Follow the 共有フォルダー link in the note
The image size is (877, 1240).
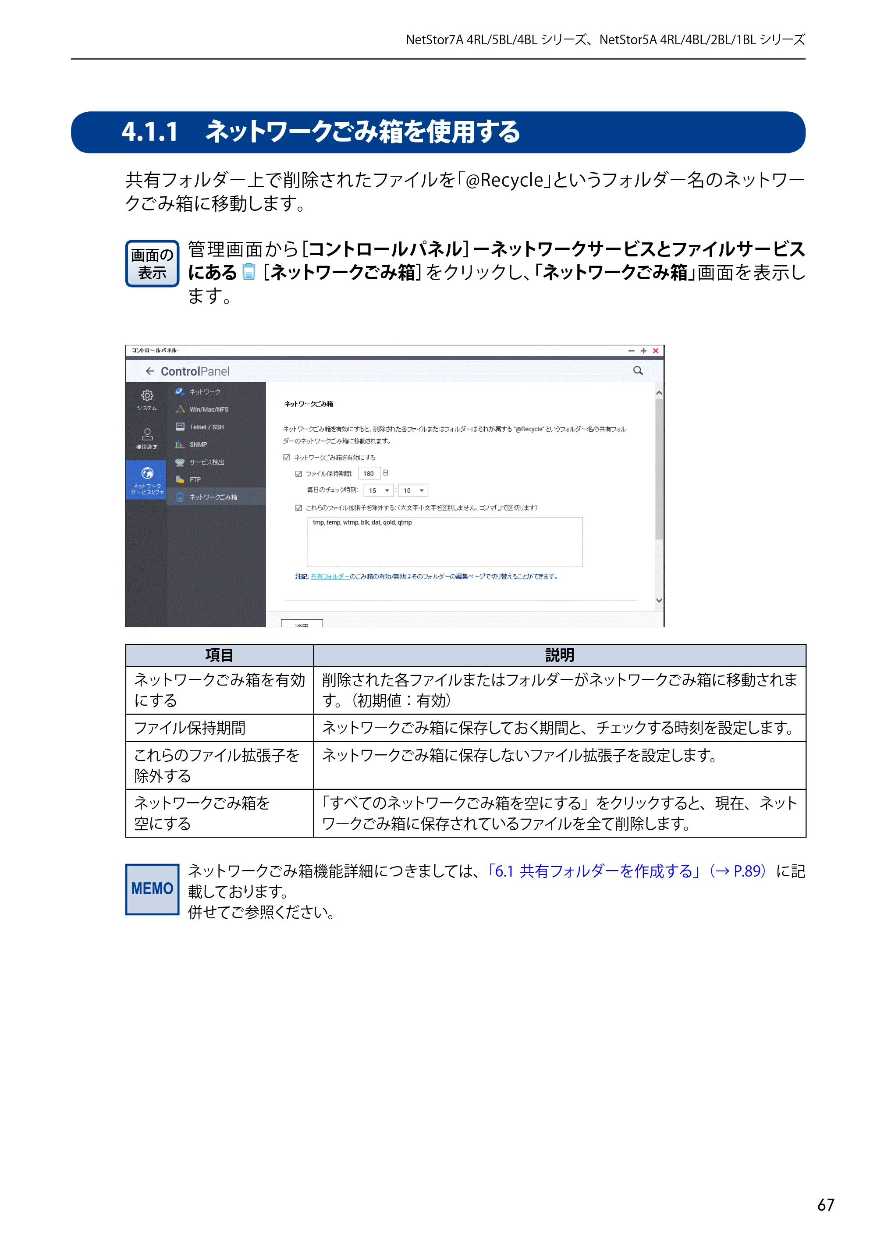[330, 577]
